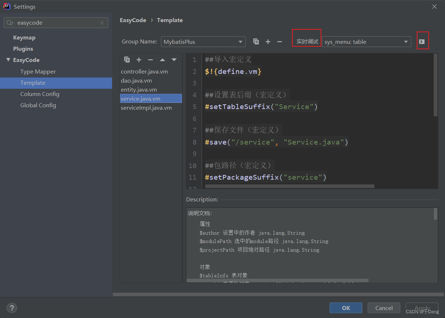Click the $projectPath line in description
Image resolution: width=445 pixels, height=318 pixels.
(x=259, y=250)
